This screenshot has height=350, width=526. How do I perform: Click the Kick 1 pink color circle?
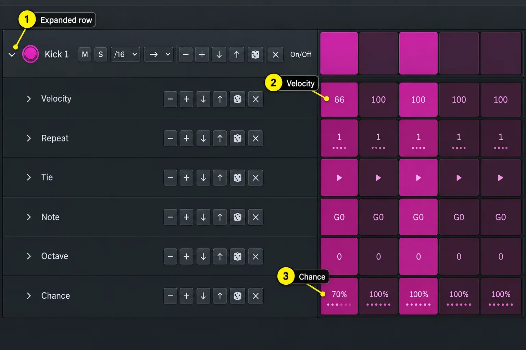click(30, 54)
